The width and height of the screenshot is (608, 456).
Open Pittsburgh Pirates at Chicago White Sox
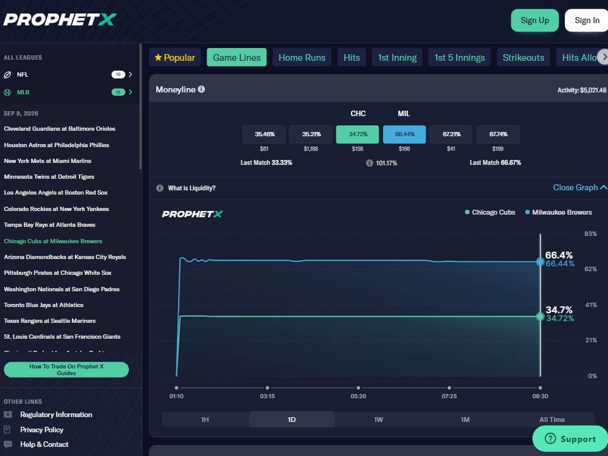(58, 273)
